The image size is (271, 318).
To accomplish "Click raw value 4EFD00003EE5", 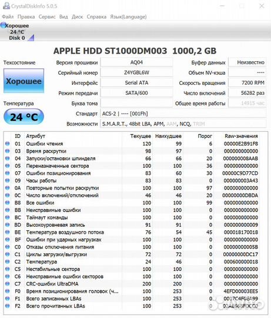I will point(241,291).
